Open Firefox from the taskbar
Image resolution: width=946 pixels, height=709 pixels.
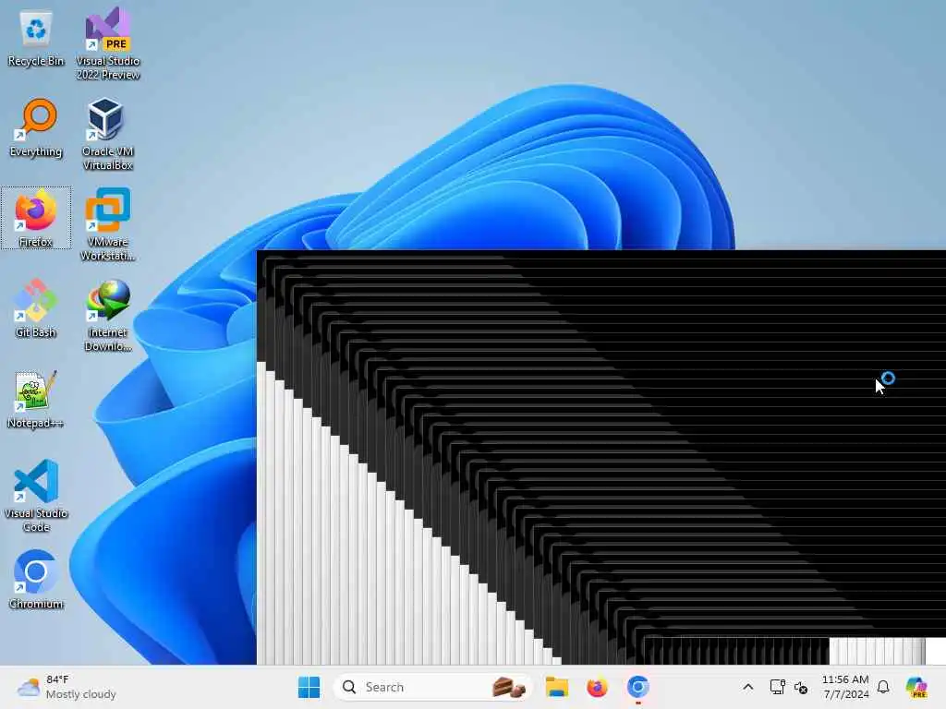[598, 687]
